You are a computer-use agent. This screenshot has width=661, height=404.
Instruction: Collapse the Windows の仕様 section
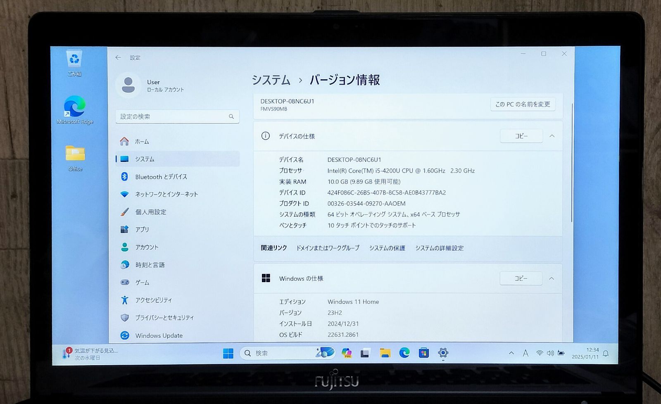(x=552, y=278)
